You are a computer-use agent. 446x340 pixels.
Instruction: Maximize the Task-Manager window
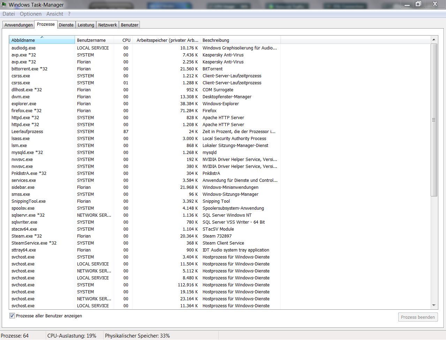pos(418,4)
